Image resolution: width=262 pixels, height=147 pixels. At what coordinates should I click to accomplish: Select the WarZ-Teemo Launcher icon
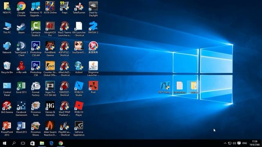64,29
